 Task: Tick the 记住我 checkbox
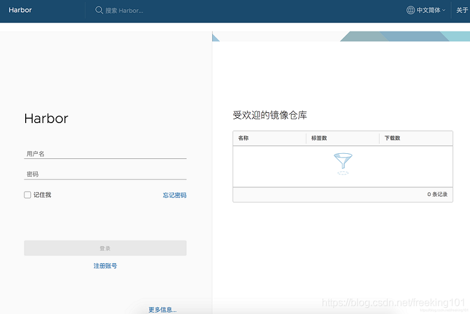point(27,195)
